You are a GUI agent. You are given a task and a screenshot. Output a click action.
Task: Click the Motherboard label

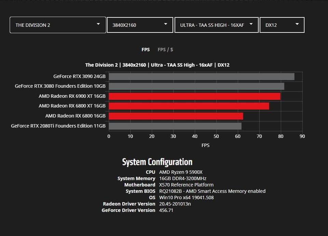pos(140,185)
